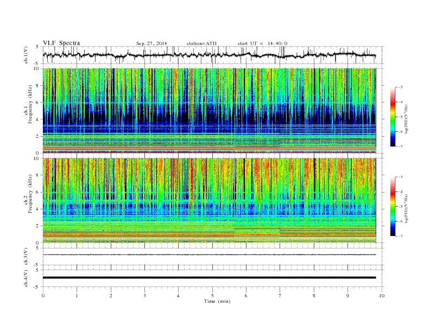Screen dimensions: 430x332
Task: Select the "Sep. 27, 2014" date text
Action: pos(151,43)
